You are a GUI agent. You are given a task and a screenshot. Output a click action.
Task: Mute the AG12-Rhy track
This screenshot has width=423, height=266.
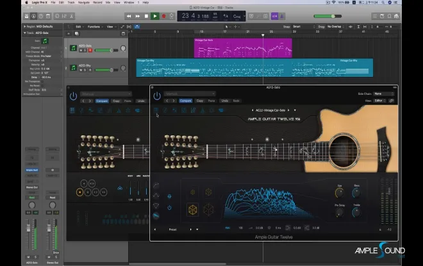click(81, 70)
